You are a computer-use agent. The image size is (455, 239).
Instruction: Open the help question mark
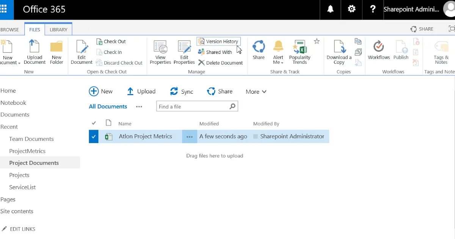pos(373,9)
